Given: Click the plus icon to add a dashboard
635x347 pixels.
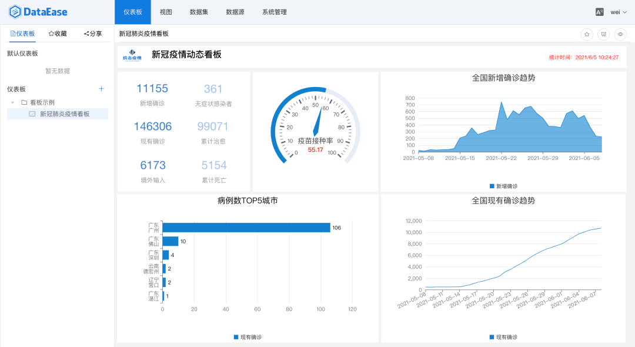Looking at the screenshot, I should pos(101,89).
